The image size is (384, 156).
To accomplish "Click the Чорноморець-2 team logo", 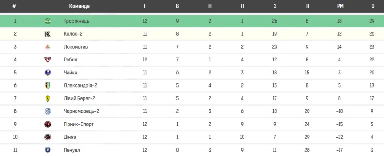I will (x=48, y=111).
